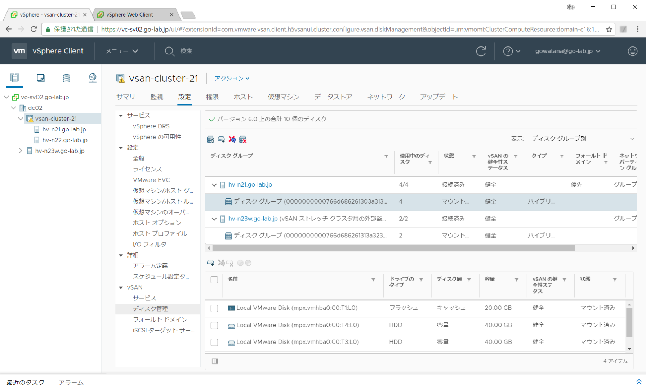Collapse the vc-sv02.go-lab.jp tree node
This screenshot has width=646, height=389.
tap(6, 97)
